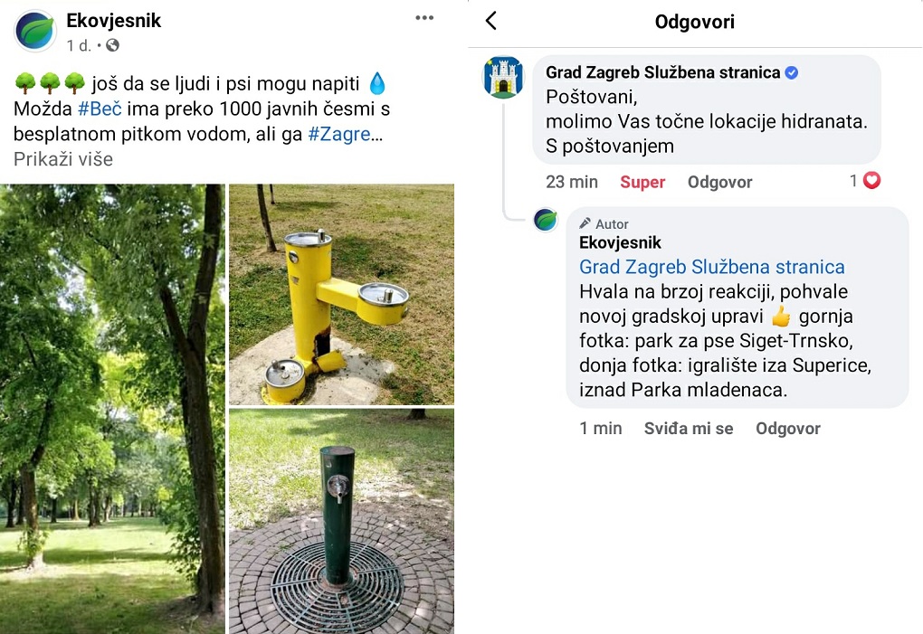Tap the back arrow beside Odgovori
923x634 pixels.
(x=491, y=21)
